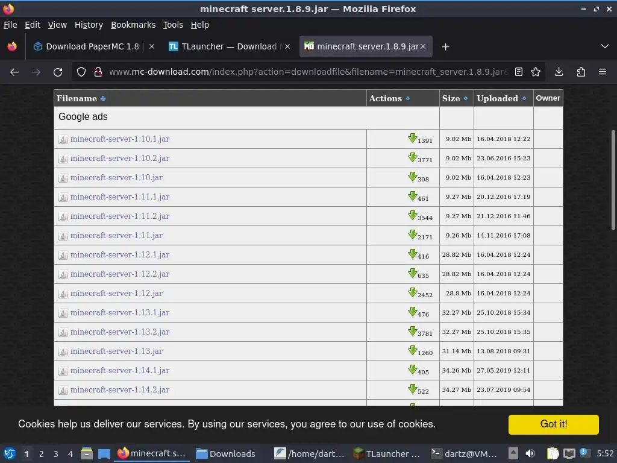This screenshot has height=463, width=617.
Task: Click file icon beside minecraft-server-1.13.jar
Action: point(63,351)
